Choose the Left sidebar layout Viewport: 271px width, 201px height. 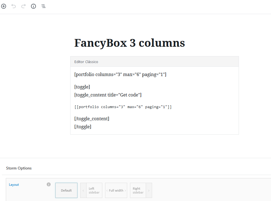(91, 190)
